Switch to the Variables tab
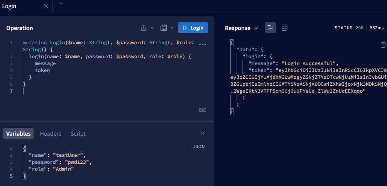The width and height of the screenshot is (387, 186). pyautogui.click(x=18, y=134)
